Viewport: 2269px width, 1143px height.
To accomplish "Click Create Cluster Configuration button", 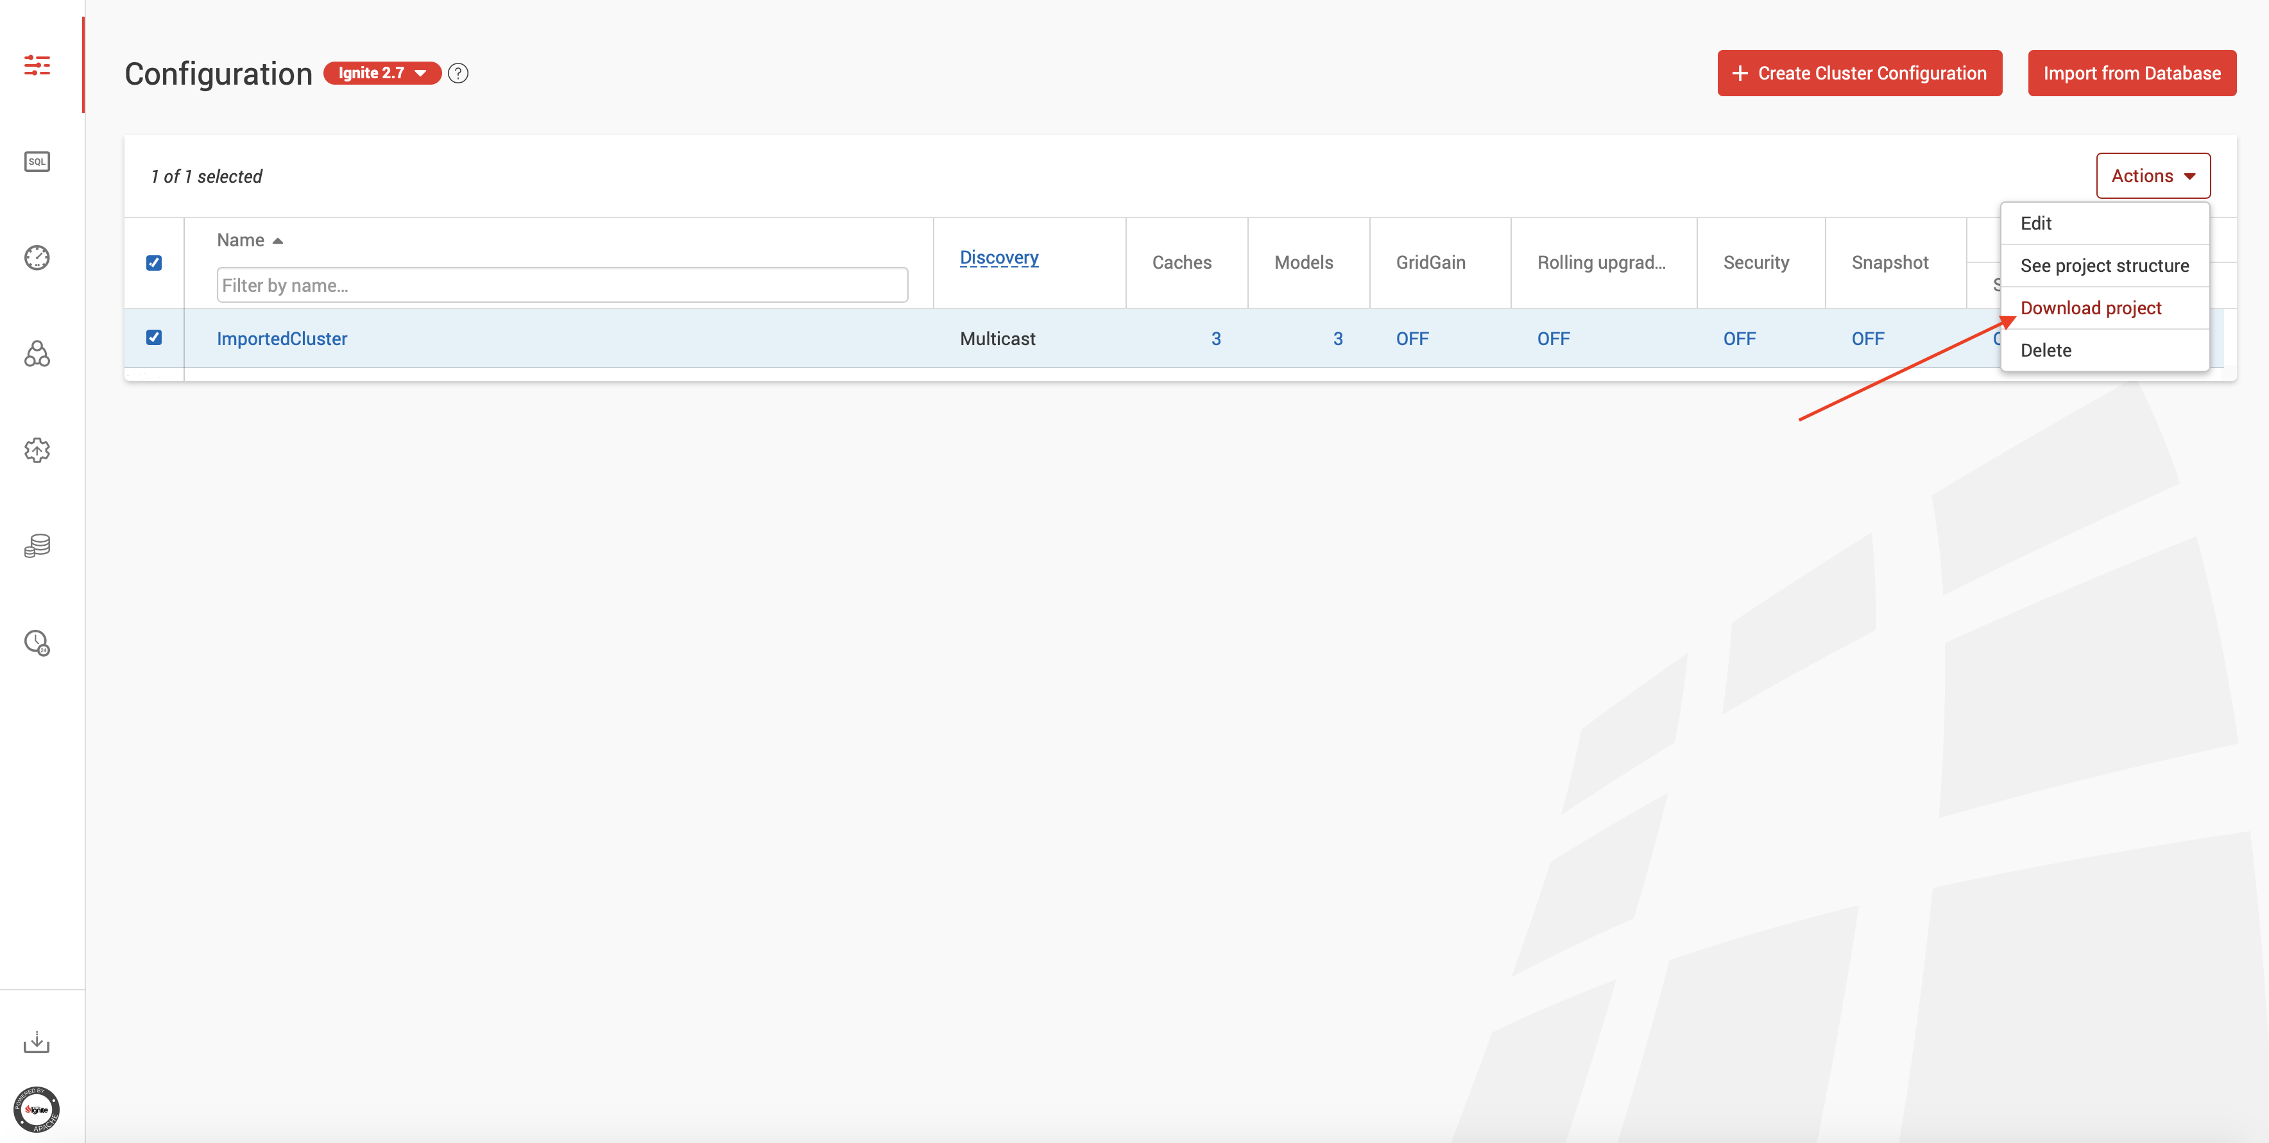I will tap(1858, 73).
